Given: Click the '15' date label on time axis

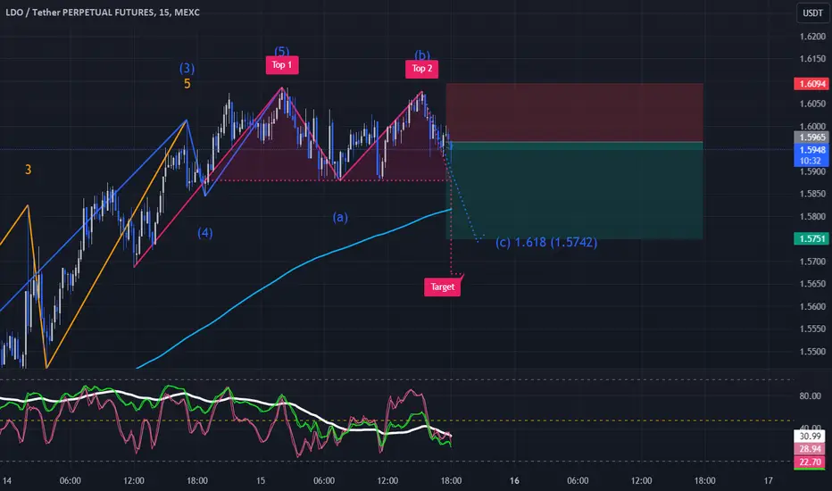Looking at the screenshot, I should (x=261, y=480).
